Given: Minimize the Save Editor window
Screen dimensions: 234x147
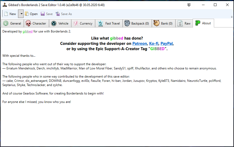Looking at the screenshot, I should 203,5.
